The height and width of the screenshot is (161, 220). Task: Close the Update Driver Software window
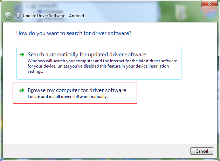pos(209,3)
